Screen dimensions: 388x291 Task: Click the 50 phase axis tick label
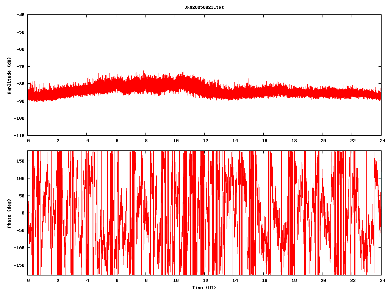tap(22, 196)
